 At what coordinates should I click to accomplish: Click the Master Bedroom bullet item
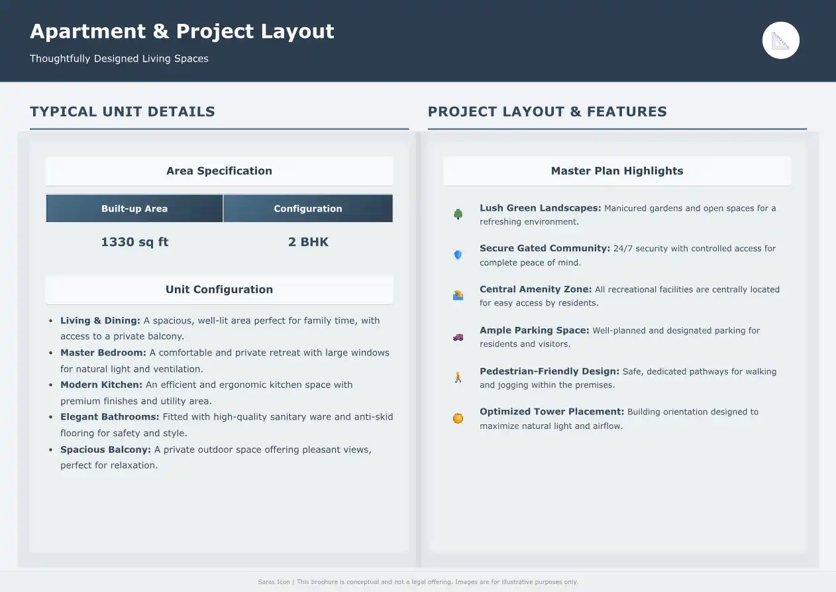coord(225,361)
